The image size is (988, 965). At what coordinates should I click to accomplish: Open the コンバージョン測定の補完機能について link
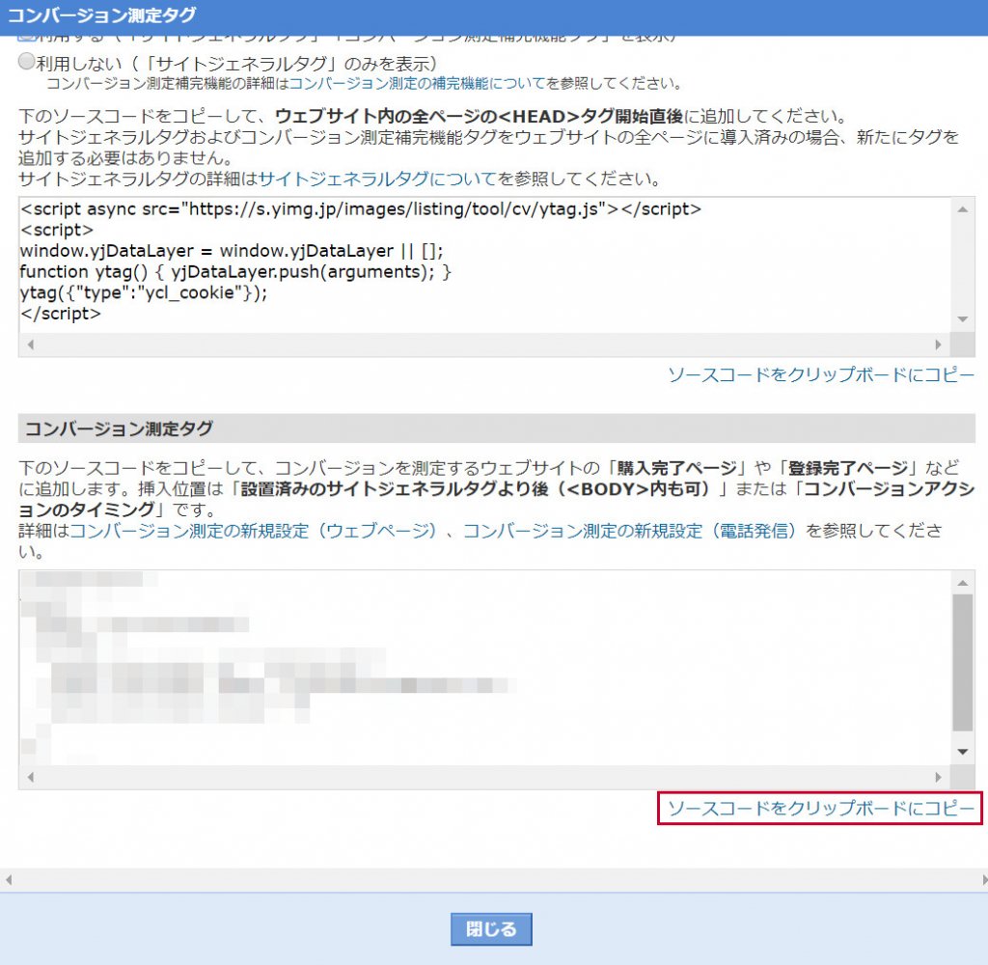point(417,83)
